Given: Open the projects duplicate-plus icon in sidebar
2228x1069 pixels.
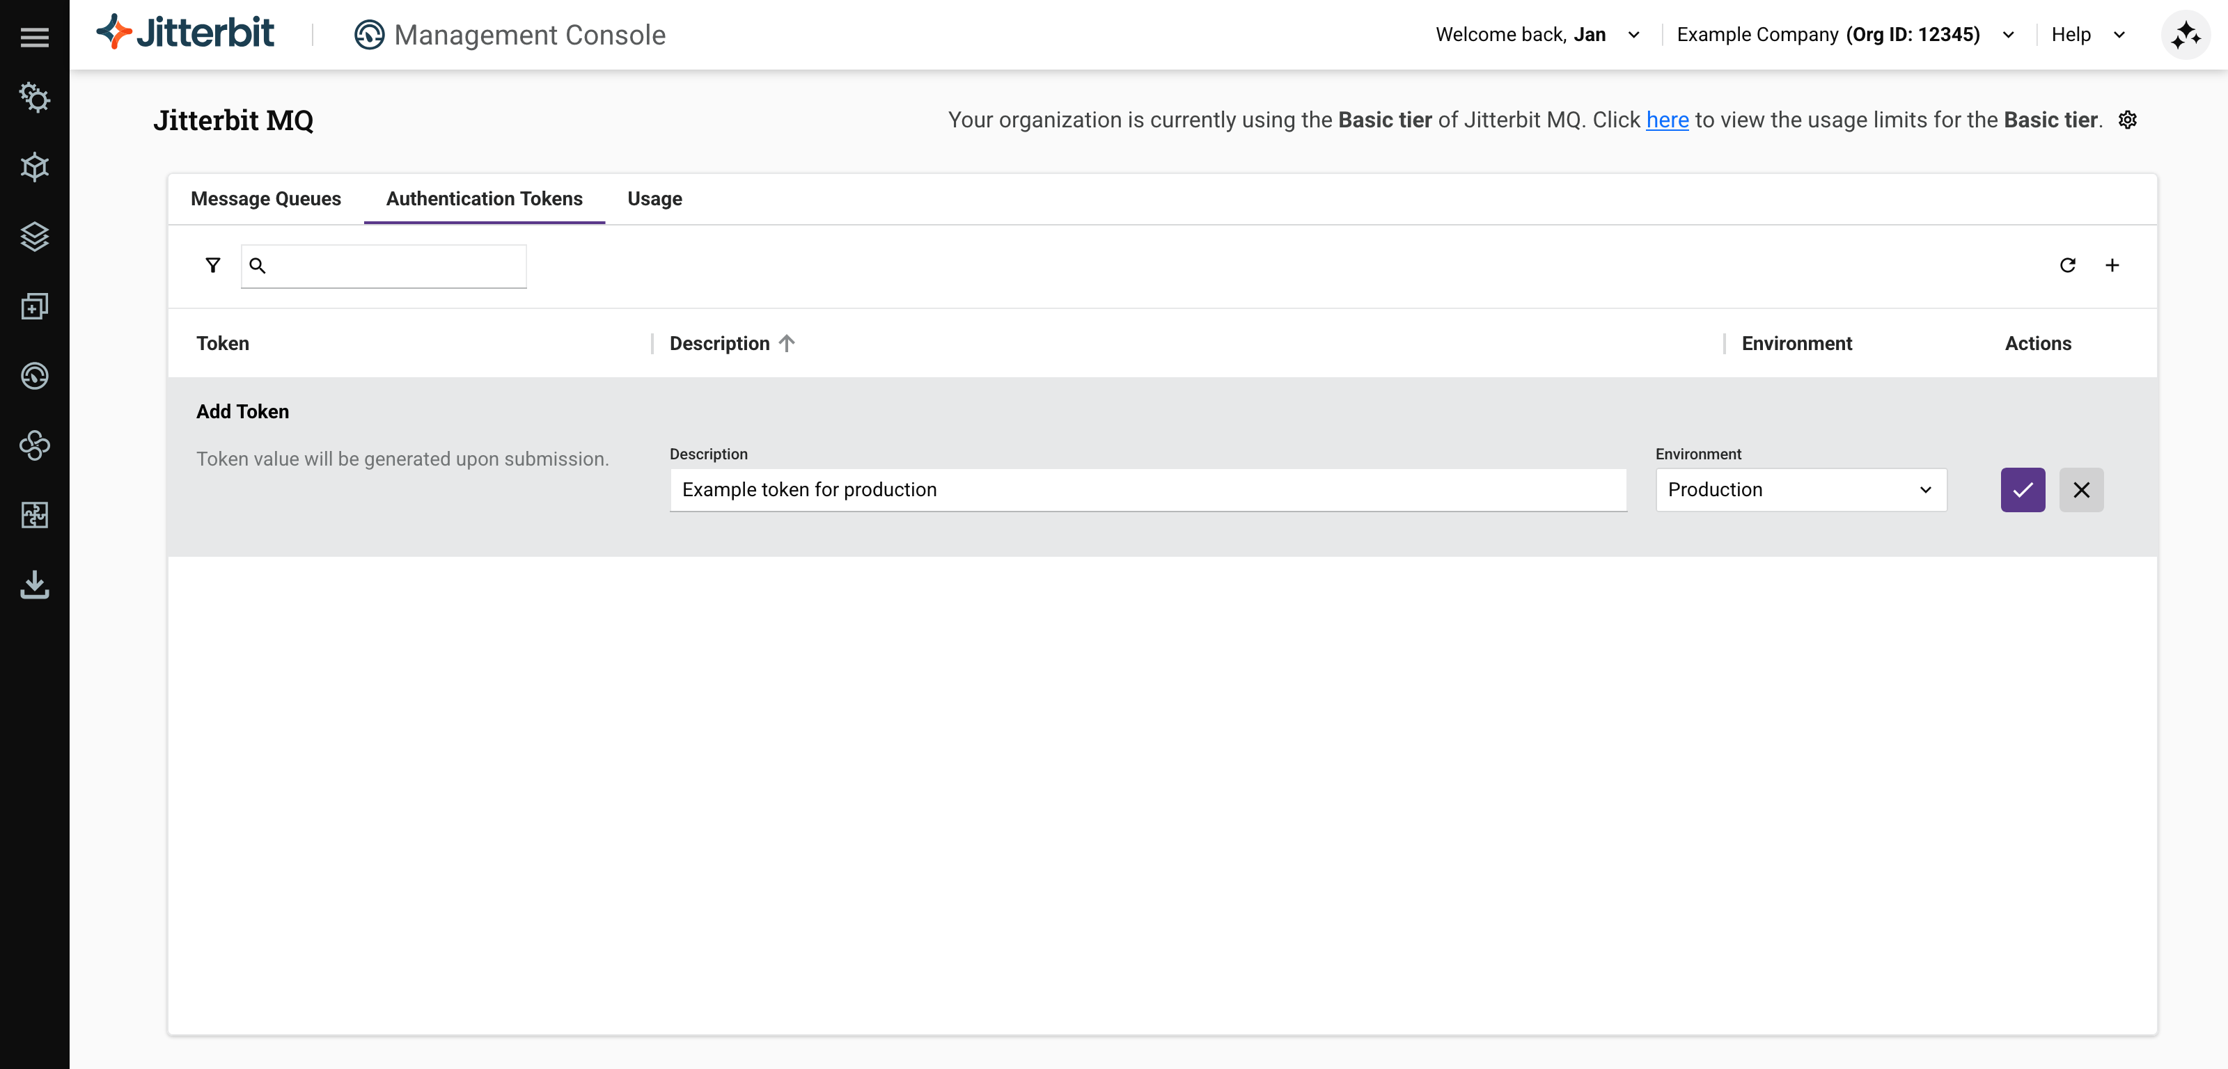Looking at the screenshot, I should click(x=35, y=306).
